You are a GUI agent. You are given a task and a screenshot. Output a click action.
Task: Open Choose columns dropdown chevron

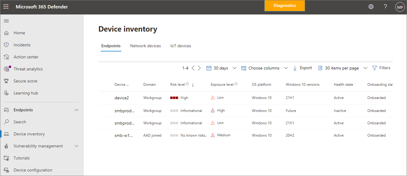point(286,68)
